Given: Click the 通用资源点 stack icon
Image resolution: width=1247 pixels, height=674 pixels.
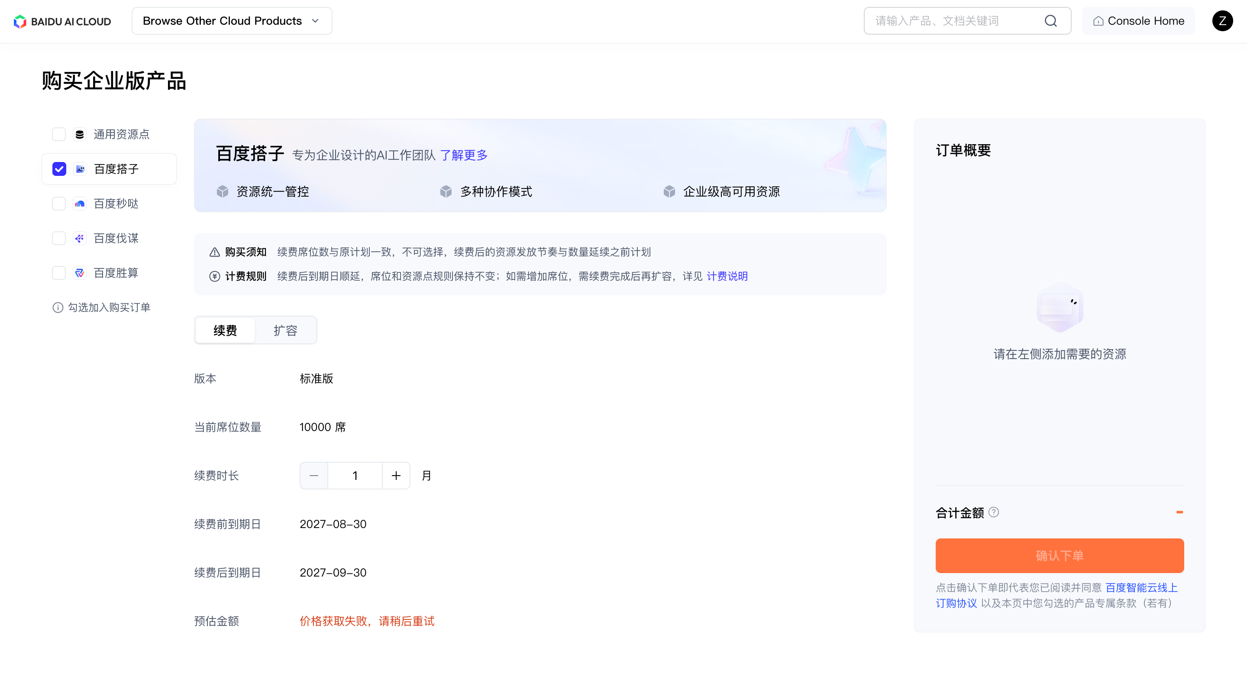Looking at the screenshot, I should [x=80, y=134].
